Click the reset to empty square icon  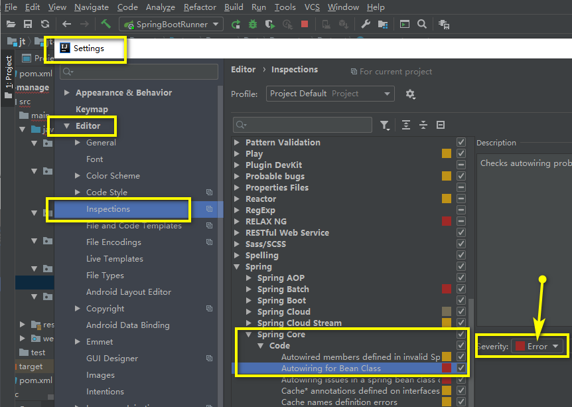(x=441, y=125)
